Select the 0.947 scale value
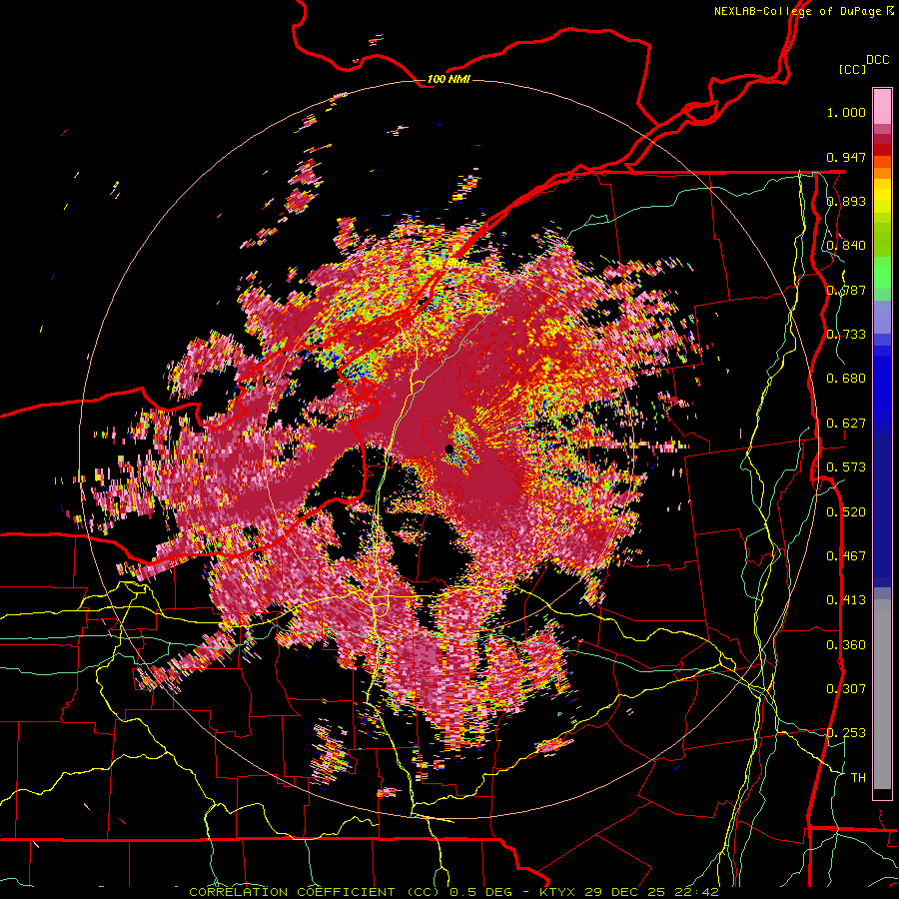 (846, 157)
